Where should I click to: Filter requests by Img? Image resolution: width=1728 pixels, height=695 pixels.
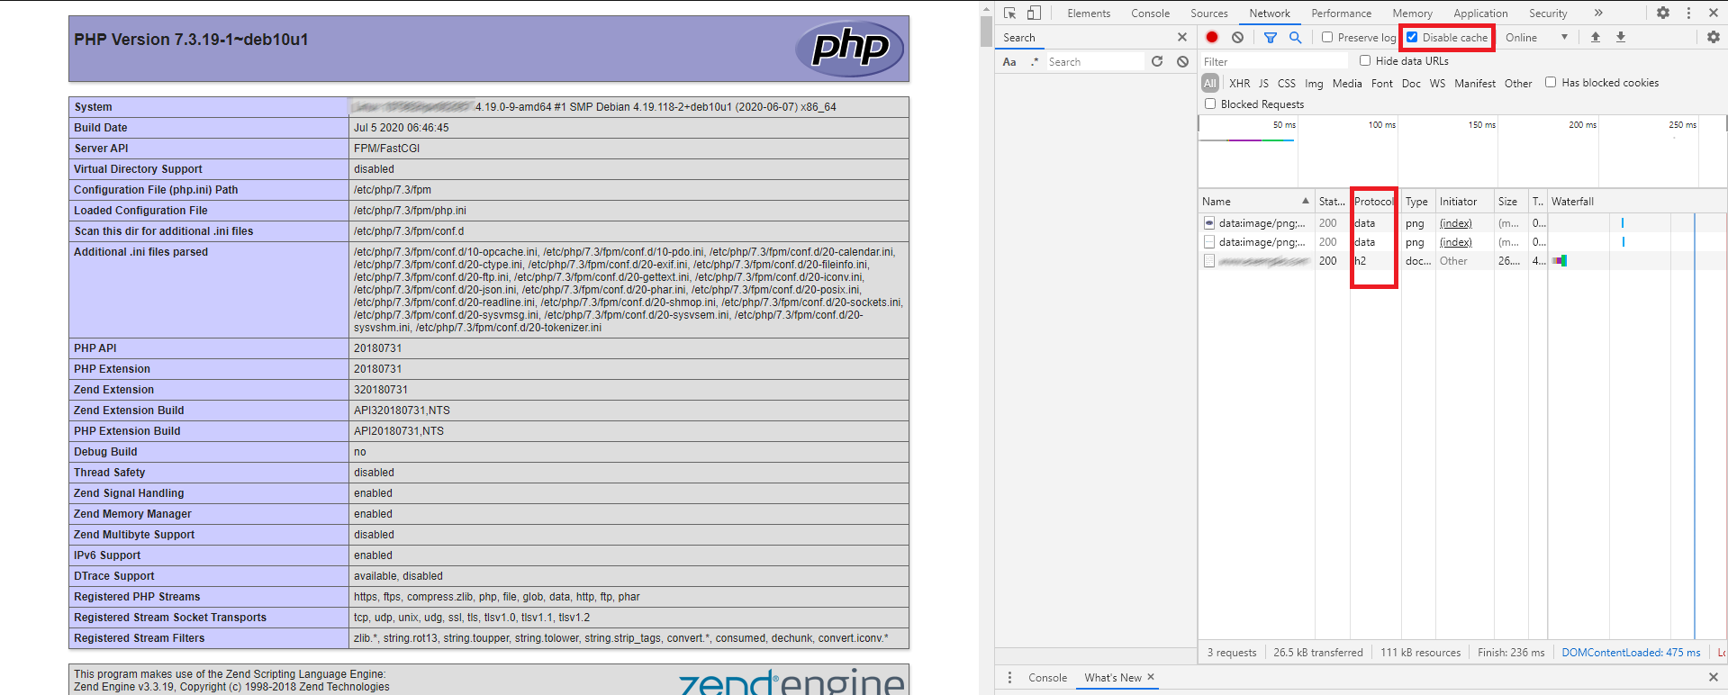pos(1314,83)
